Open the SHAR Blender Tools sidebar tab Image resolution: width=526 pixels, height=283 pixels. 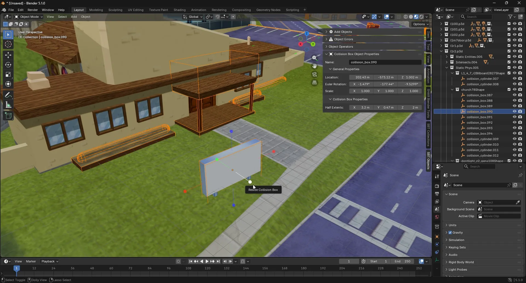click(x=428, y=103)
